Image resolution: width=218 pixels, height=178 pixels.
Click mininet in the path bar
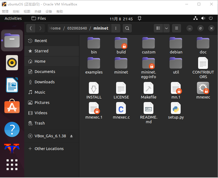[x=101, y=28]
